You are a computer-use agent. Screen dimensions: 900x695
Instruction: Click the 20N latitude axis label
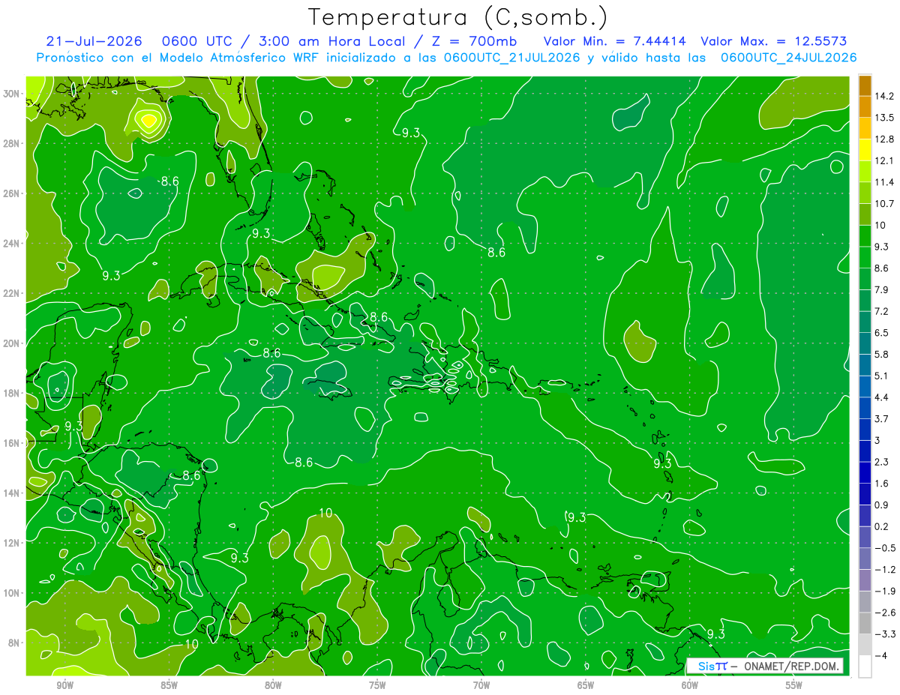pyautogui.click(x=11, y=343)
